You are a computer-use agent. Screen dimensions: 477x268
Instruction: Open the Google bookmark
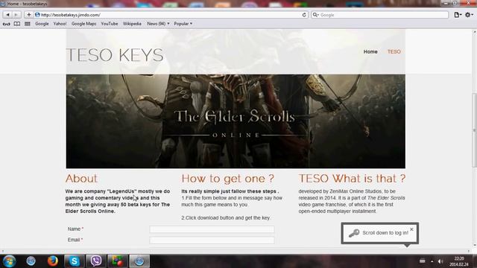point(42,24)
